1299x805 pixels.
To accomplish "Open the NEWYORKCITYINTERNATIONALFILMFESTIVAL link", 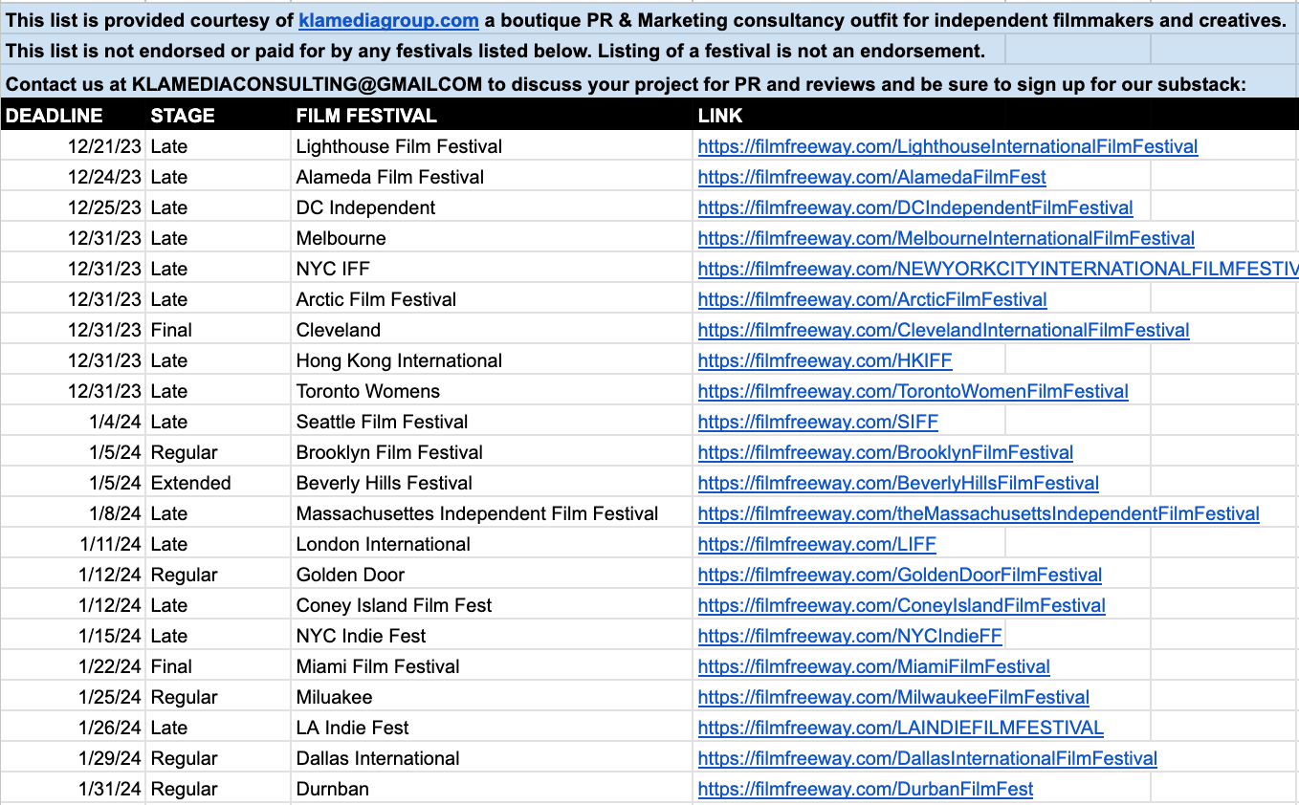I will [x=999, y=269].
